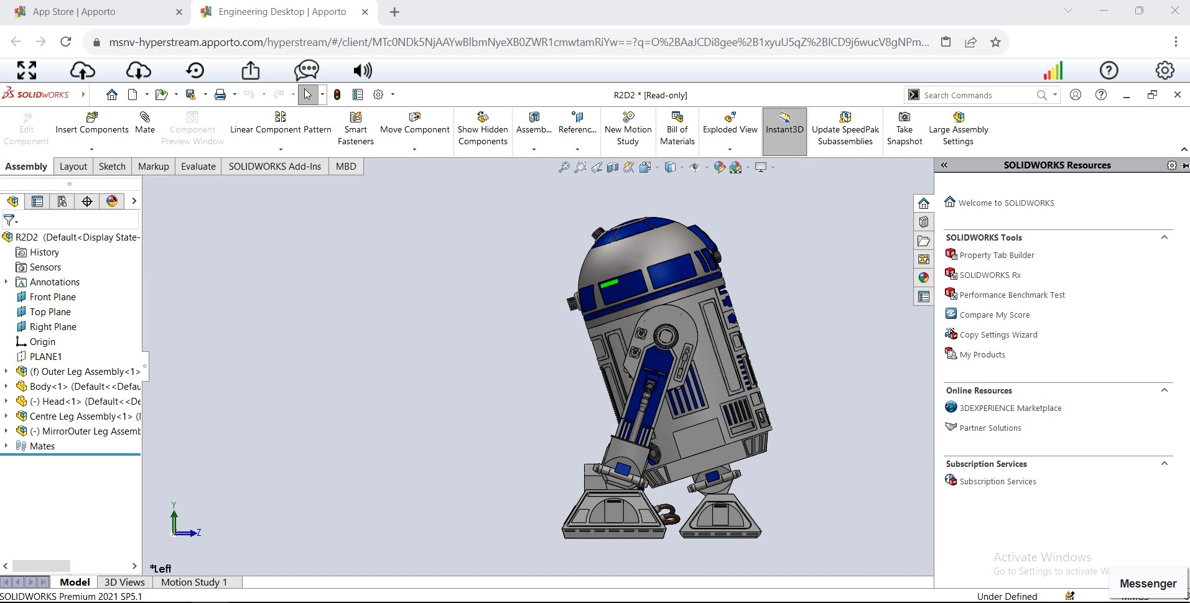Screen dimensions: 1190x603
Task: Open the Linear Component Pattern tool
Action: [x=280, y=124]
